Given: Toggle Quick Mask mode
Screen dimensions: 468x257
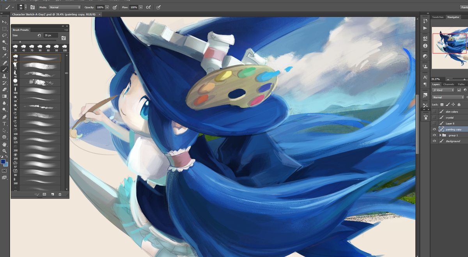Looking at the screenshot, I should (4, 171).
